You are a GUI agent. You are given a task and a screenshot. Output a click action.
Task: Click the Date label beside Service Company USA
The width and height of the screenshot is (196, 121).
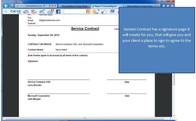tap(127, 82)
